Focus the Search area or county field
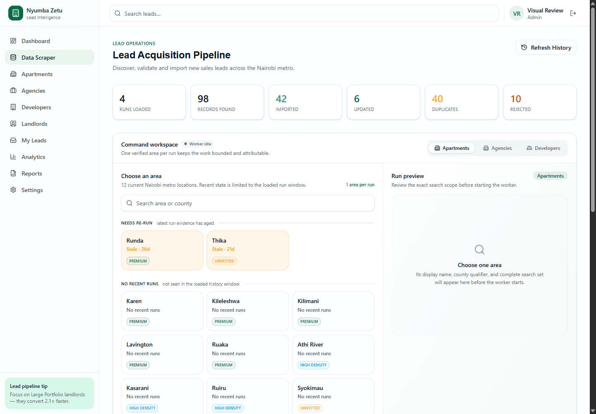The width and height of the screenshot is (596, 414). (248, 203)
